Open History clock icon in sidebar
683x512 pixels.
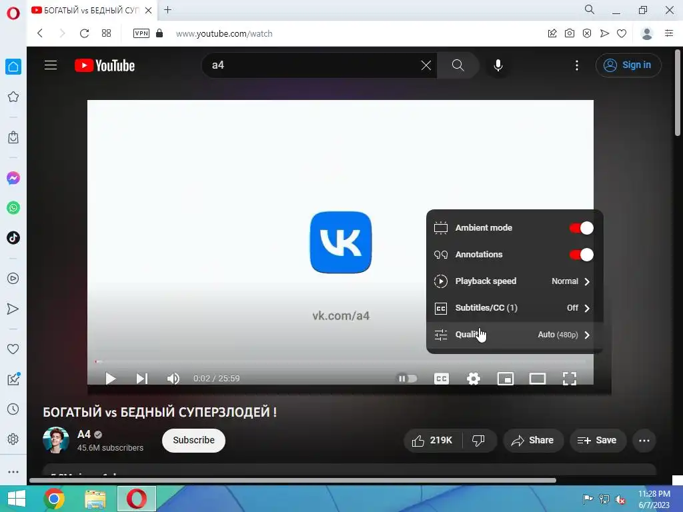(x=13, y=409)
